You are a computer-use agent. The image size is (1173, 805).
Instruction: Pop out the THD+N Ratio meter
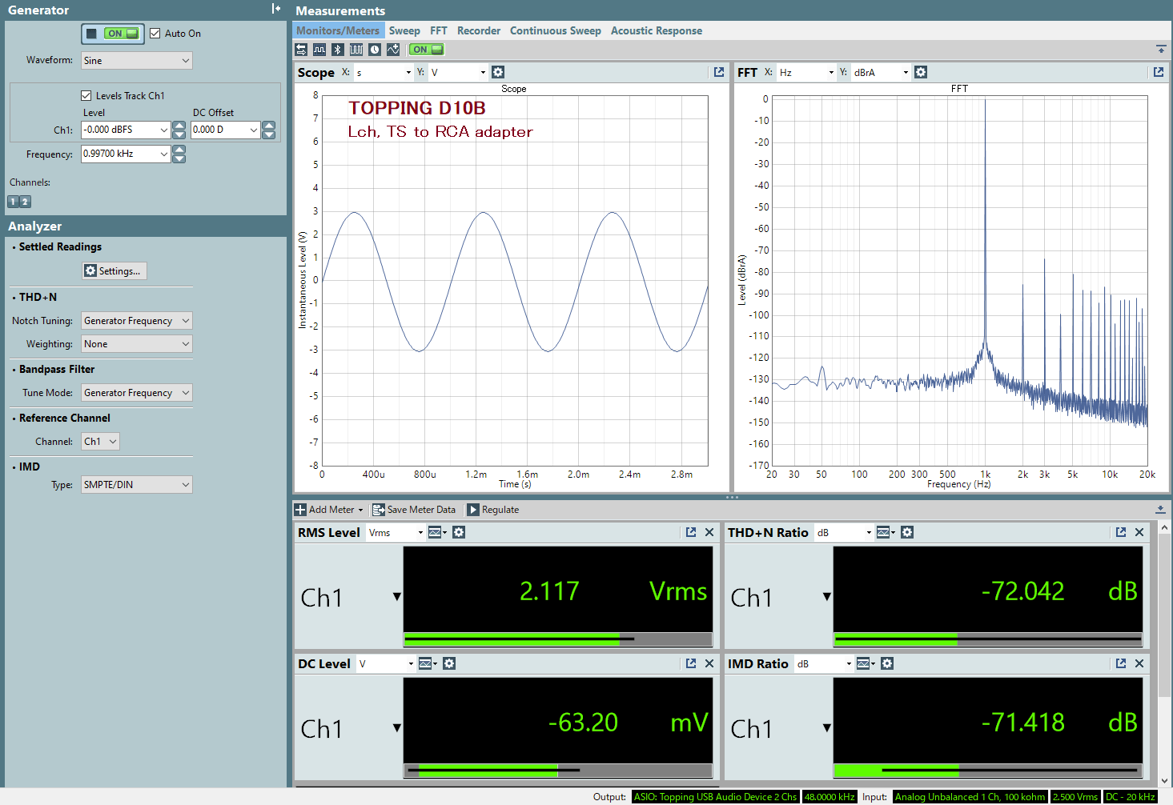(1121, 532)
